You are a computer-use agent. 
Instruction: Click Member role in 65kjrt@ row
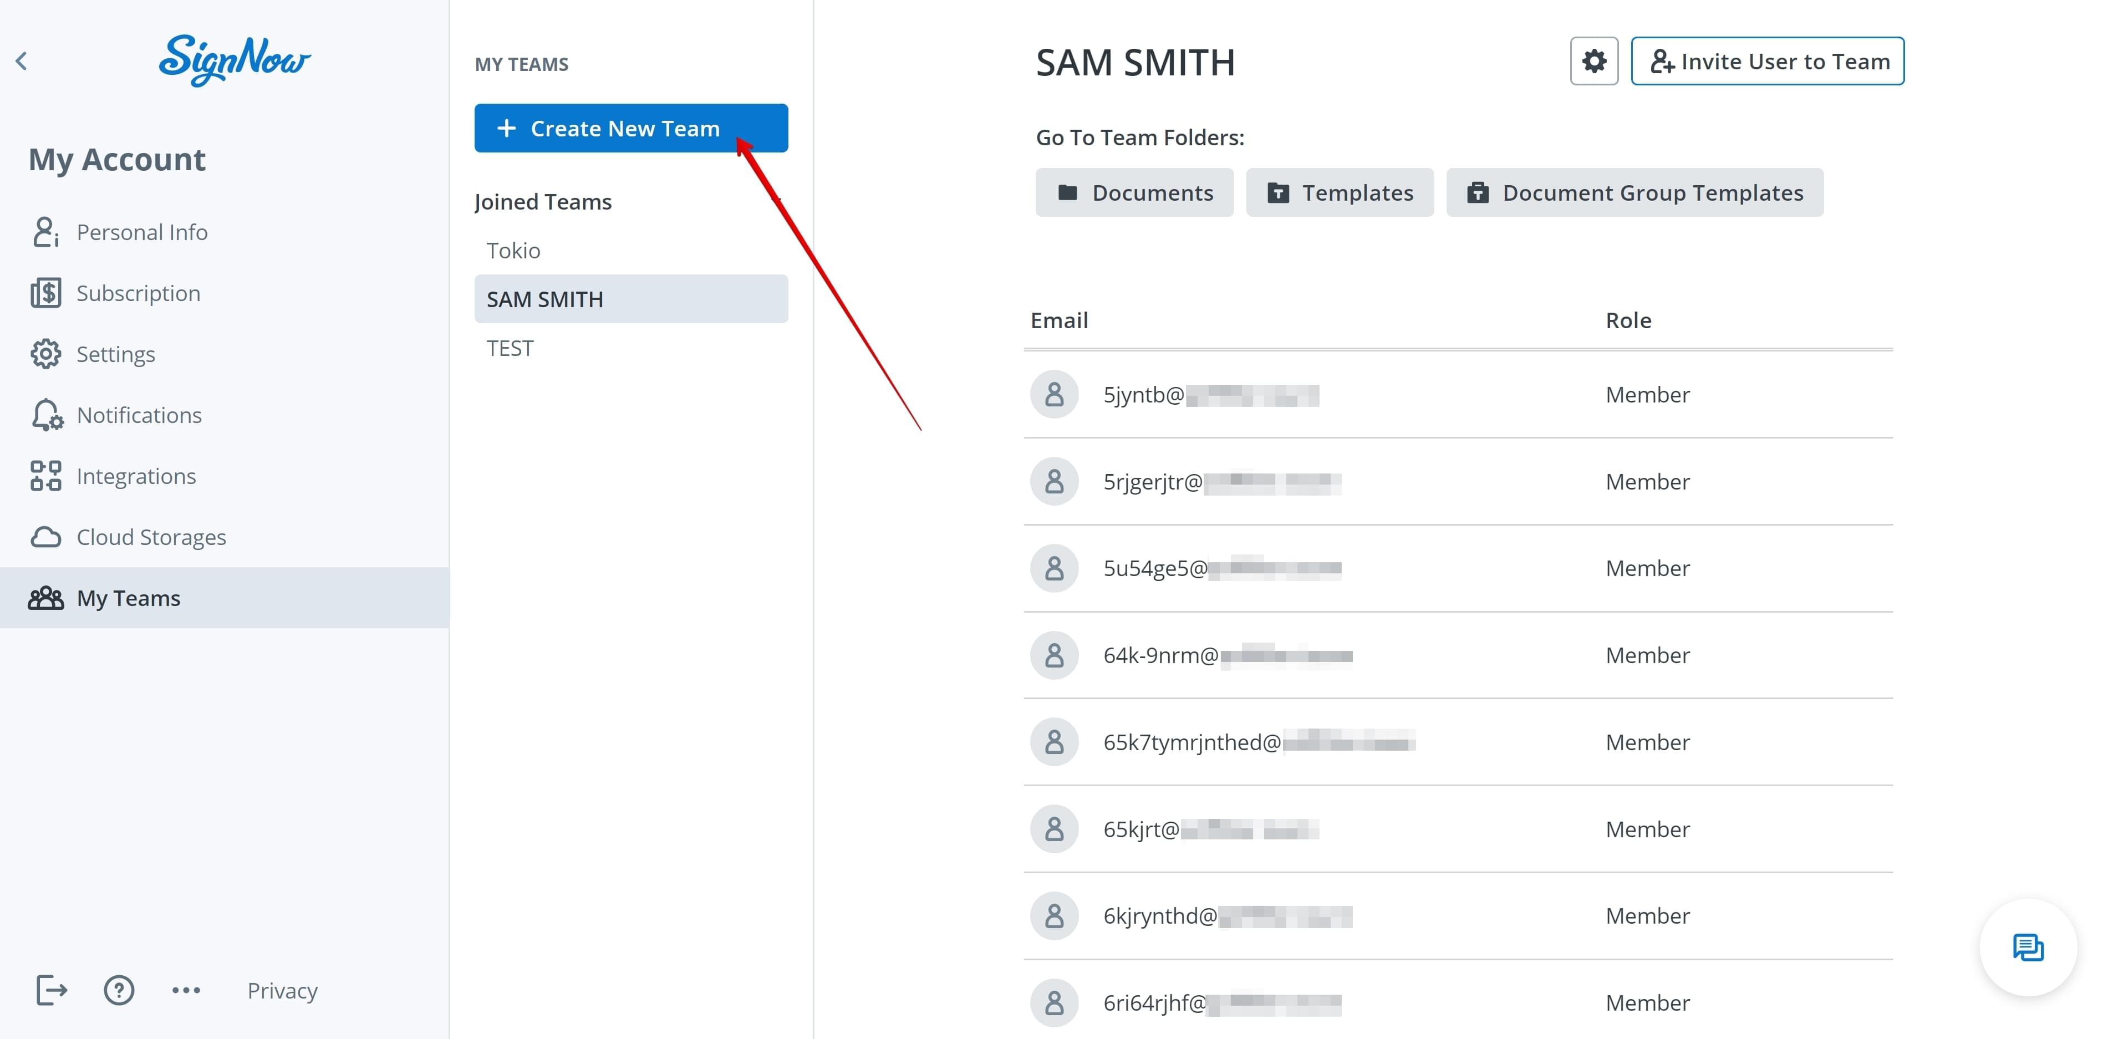click(x=1647, y=829)
